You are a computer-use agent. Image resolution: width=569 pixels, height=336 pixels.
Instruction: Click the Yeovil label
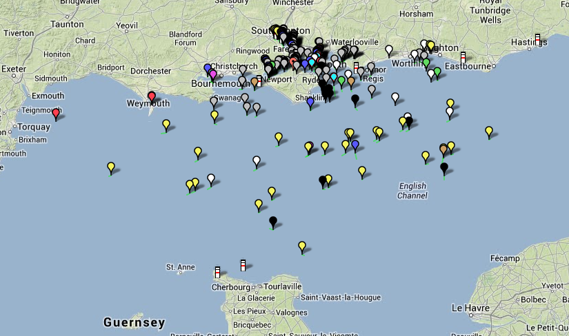[127, 25]
